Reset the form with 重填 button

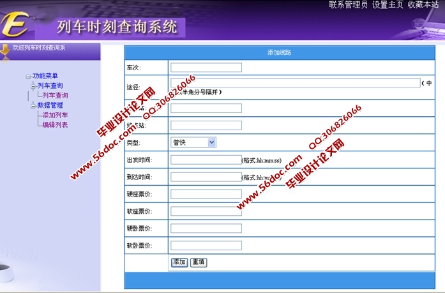199,262
